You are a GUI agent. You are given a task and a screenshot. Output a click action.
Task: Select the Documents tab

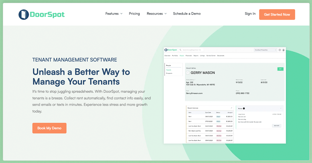tap(221, 56)
